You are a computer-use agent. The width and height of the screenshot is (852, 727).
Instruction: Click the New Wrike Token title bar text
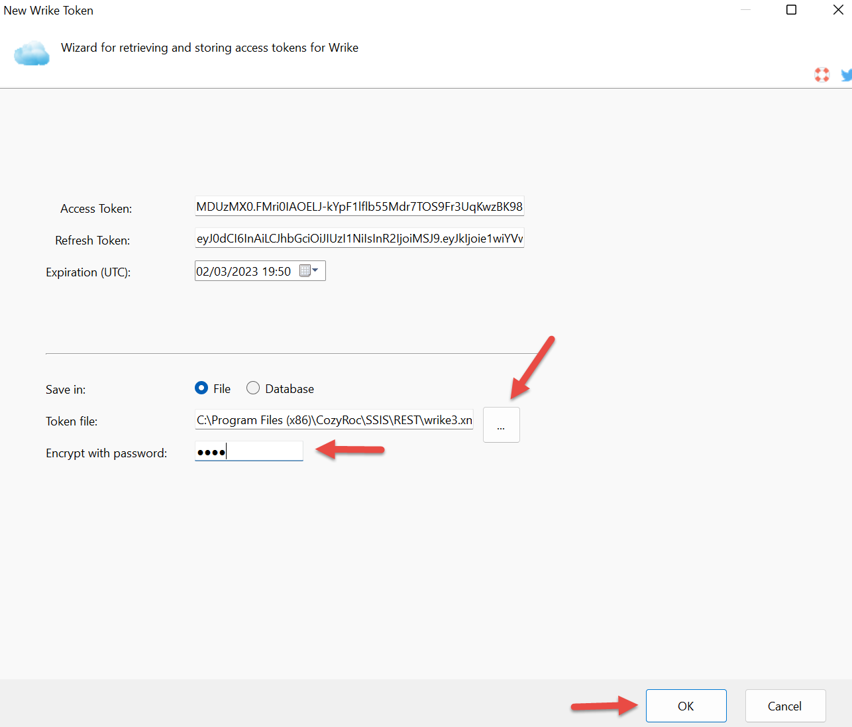pos(48,11)
